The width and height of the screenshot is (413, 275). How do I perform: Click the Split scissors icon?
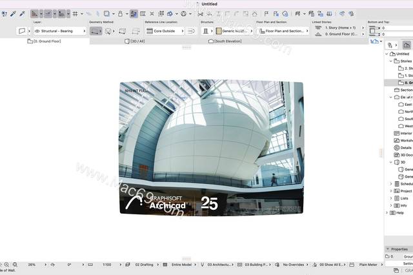[201, 14]
